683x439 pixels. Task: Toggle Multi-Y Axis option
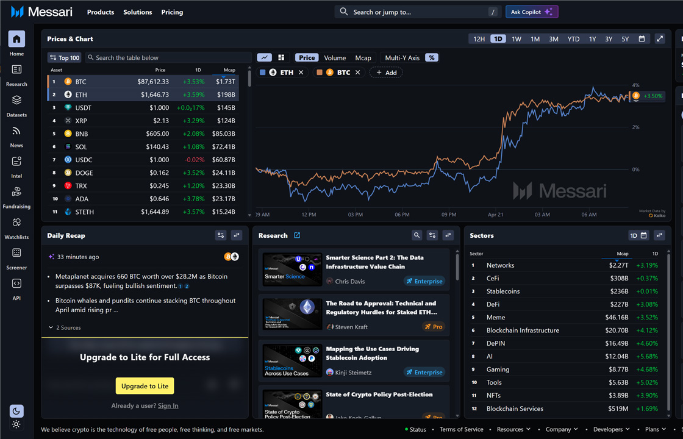pyautogui.click(x=402, y=57)
